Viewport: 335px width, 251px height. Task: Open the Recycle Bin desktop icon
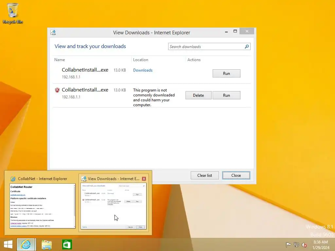pos(13,13)
